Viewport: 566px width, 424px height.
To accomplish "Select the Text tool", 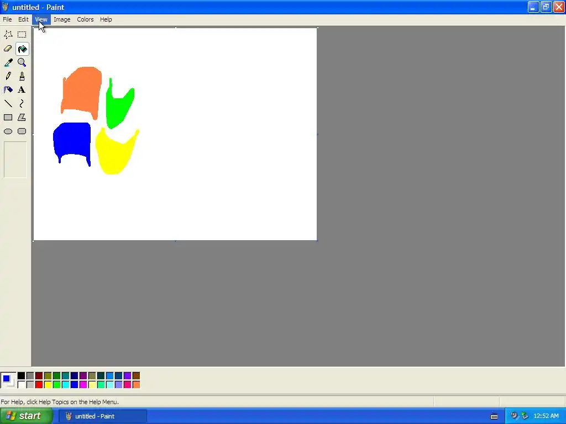I will tap(22, 90).
